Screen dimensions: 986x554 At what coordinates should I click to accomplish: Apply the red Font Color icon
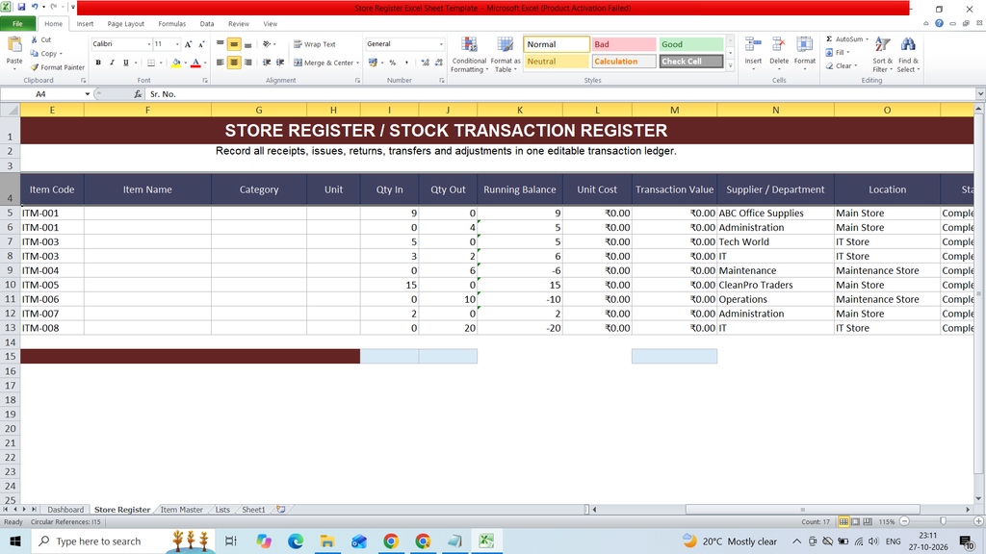click(195, 63)
